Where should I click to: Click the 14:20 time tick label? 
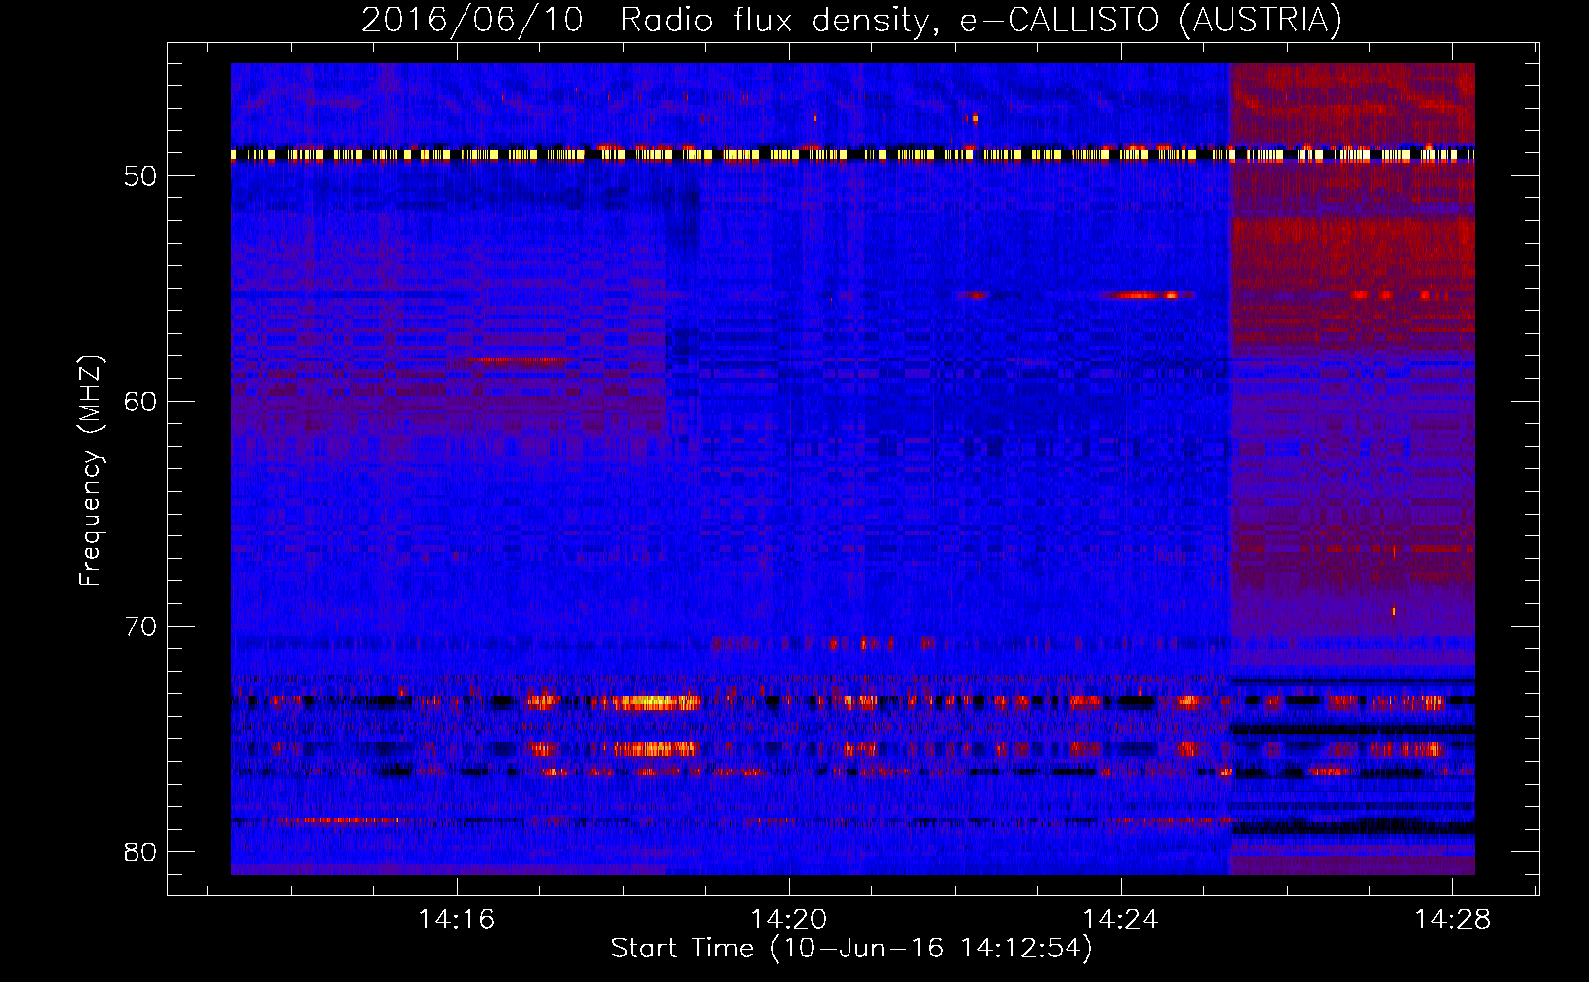(789, 920)
